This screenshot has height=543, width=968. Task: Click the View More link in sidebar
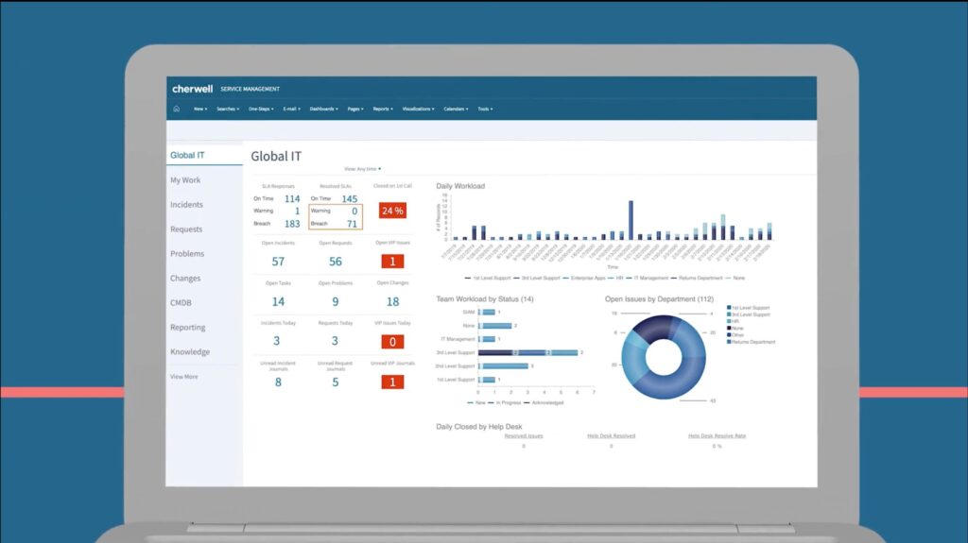[183, 377]
